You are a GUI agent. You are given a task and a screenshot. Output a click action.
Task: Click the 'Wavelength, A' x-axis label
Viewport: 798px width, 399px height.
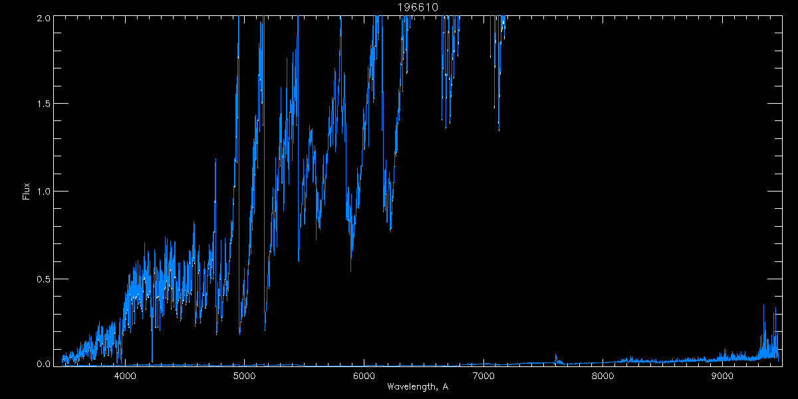tap(418, 386)
